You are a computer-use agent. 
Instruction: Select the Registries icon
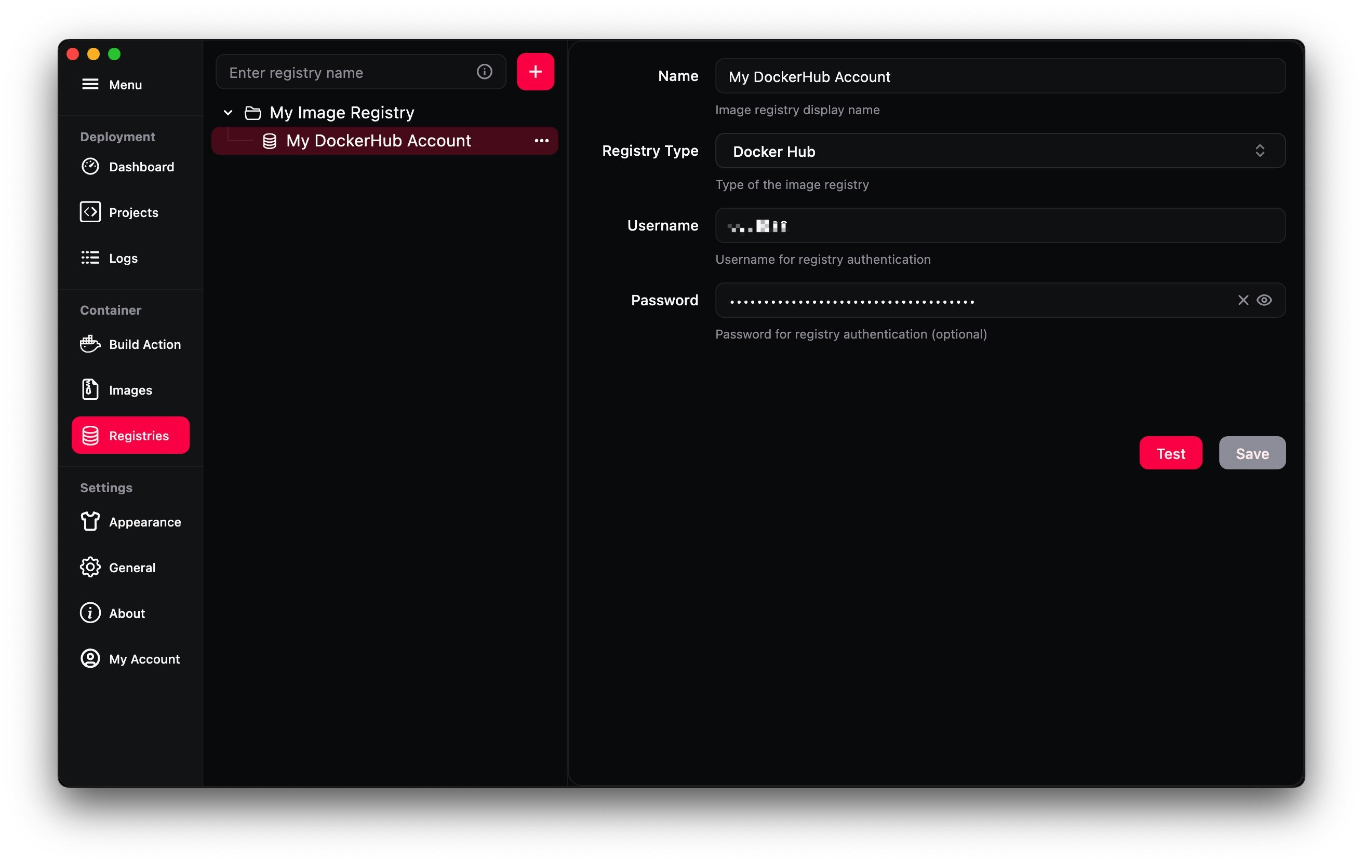(x=90, y=435)
